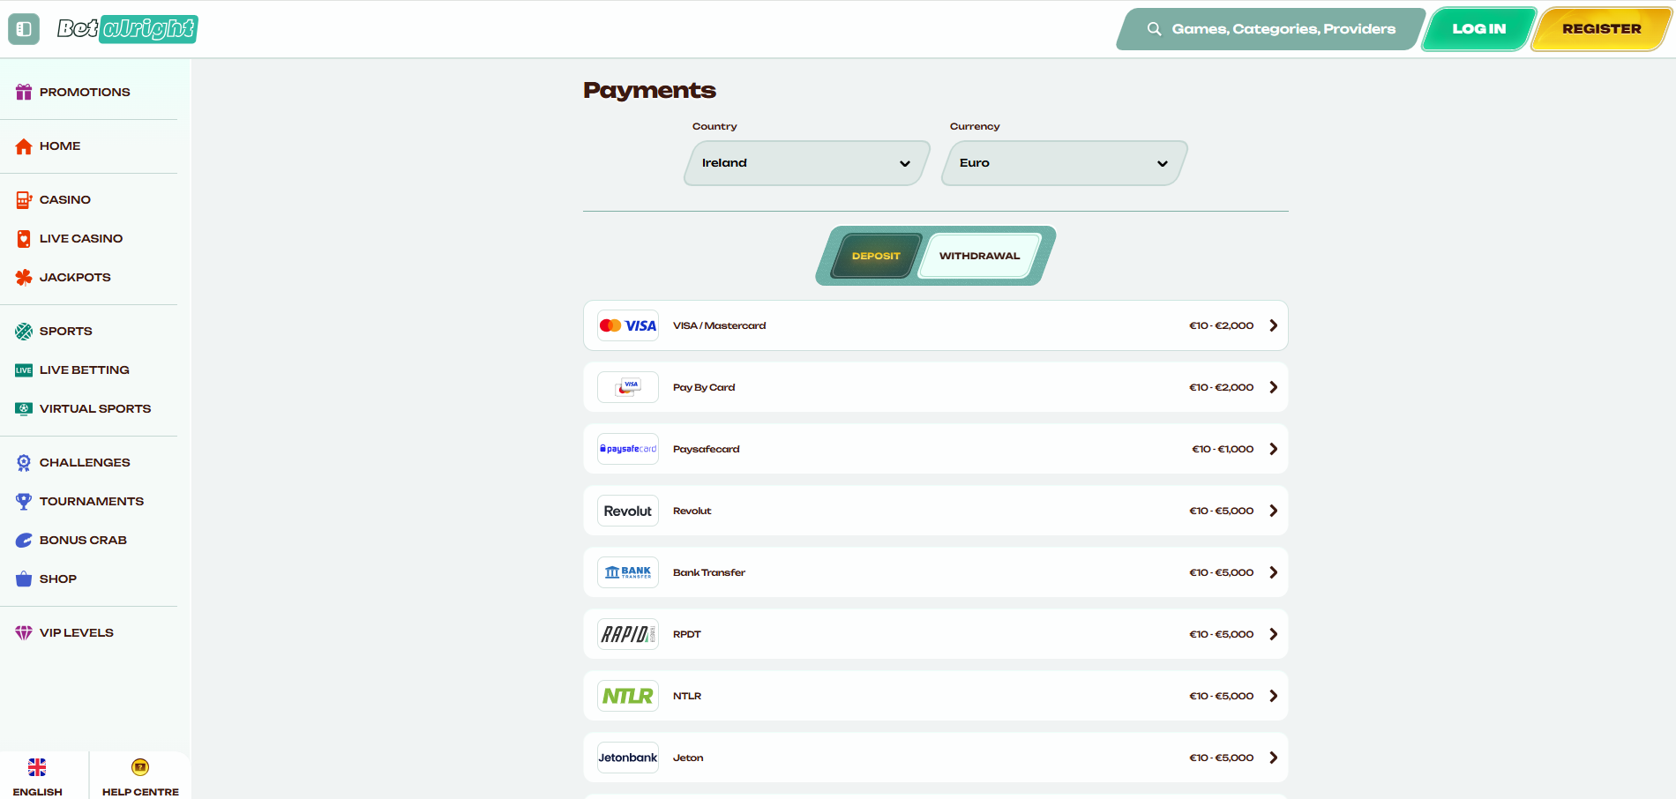The image size is (1676, 799).
Task: Click the Tournaments trophy icon
Action: click(24, 502)
